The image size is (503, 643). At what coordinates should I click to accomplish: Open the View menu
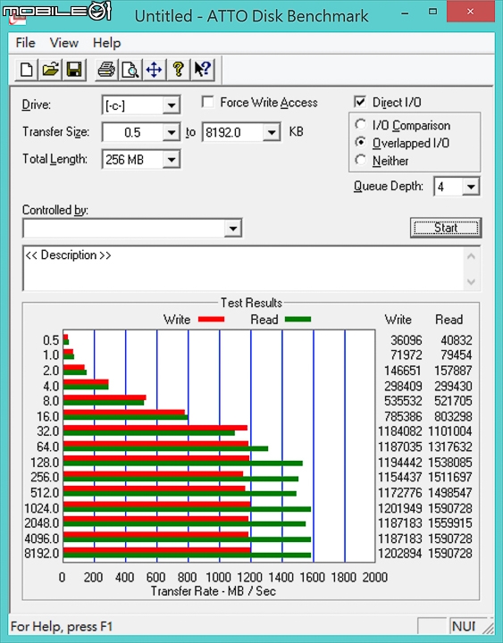[x=64, y=43]
